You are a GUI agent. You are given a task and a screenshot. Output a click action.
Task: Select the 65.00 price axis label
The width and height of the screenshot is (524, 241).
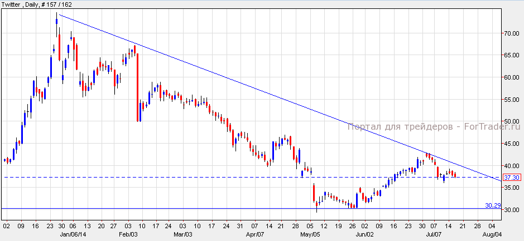513,55
